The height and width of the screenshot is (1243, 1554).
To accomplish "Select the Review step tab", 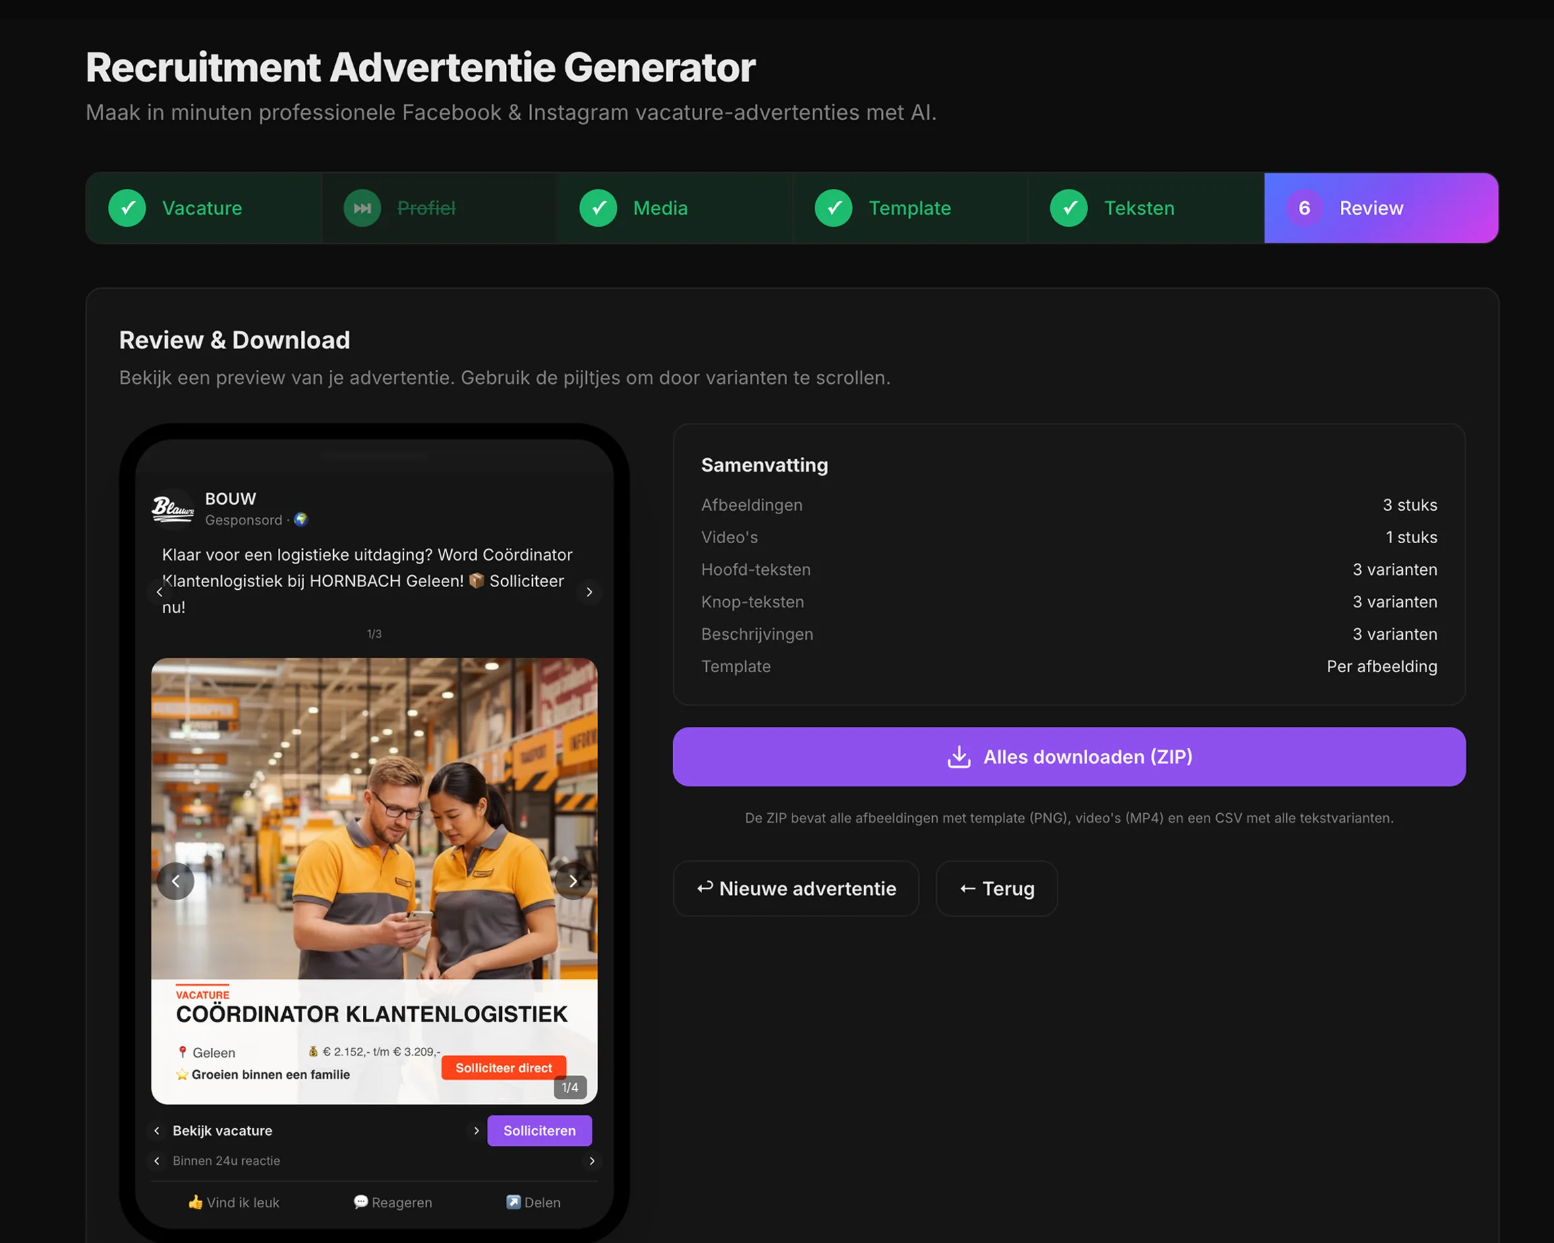I will (1381, 209).
